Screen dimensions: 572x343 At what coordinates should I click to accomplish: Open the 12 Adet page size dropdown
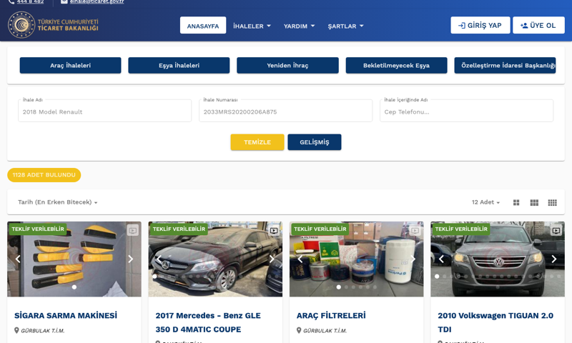[485, 202]
